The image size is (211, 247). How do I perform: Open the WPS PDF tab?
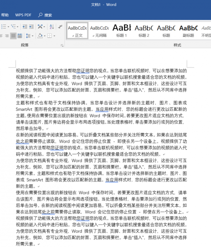pyautogui.click(x=23, y=15)
